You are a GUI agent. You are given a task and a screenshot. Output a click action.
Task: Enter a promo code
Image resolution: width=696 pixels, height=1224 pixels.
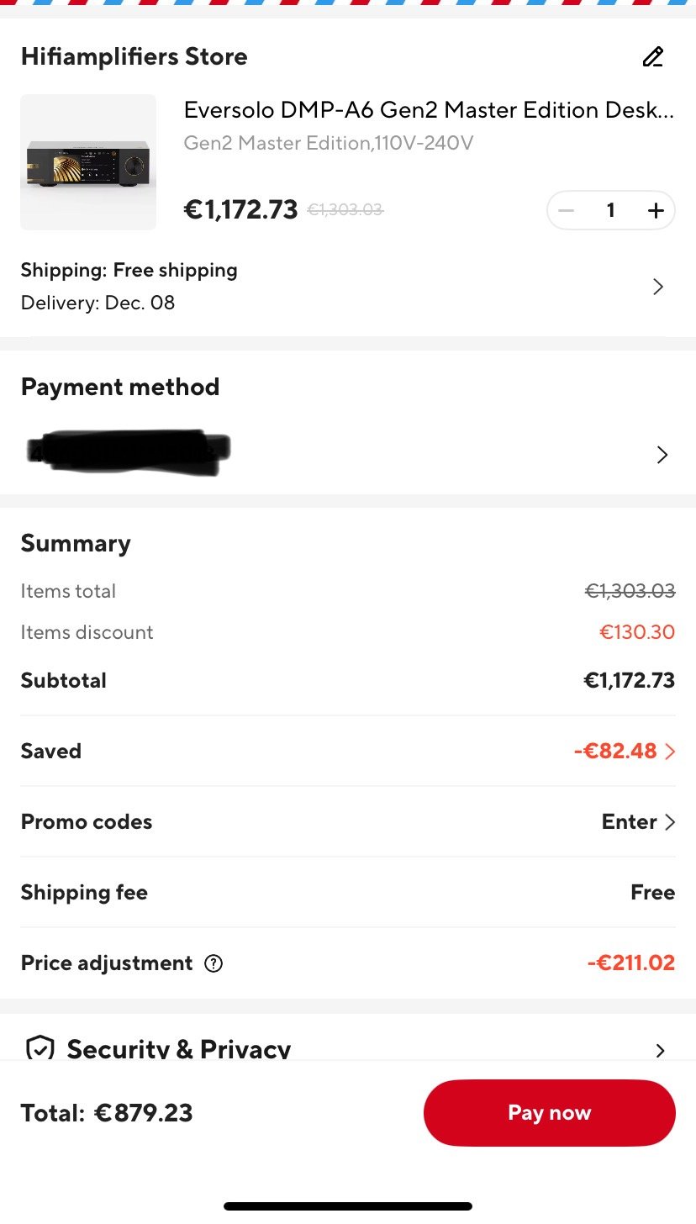[638, 822]
